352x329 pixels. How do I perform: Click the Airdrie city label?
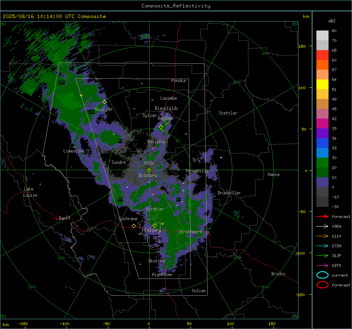pyautogui.click(x=154, y=209)
